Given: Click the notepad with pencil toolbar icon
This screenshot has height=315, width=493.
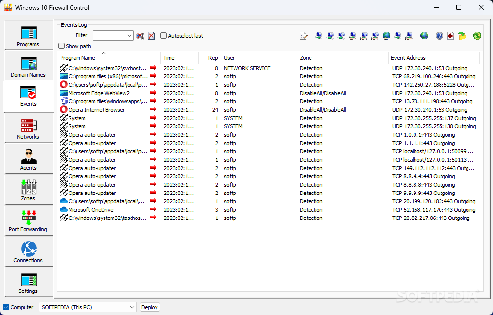Looking at the screenshot, I should pos(304,36).
